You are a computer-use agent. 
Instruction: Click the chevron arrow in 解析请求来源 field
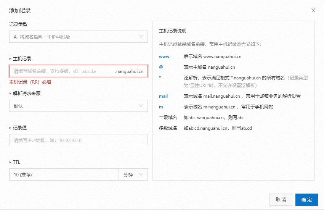click(x=141, y=106)
